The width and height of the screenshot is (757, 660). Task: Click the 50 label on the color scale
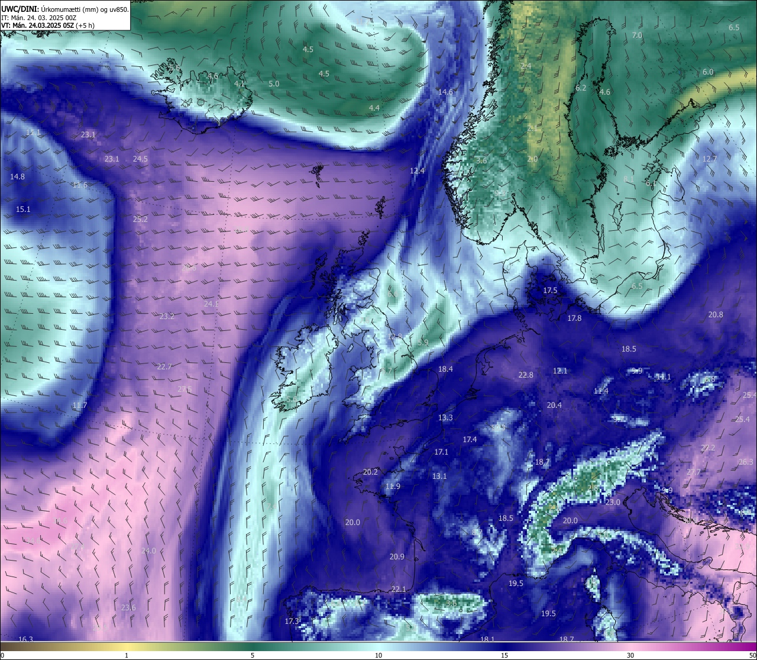752,655
